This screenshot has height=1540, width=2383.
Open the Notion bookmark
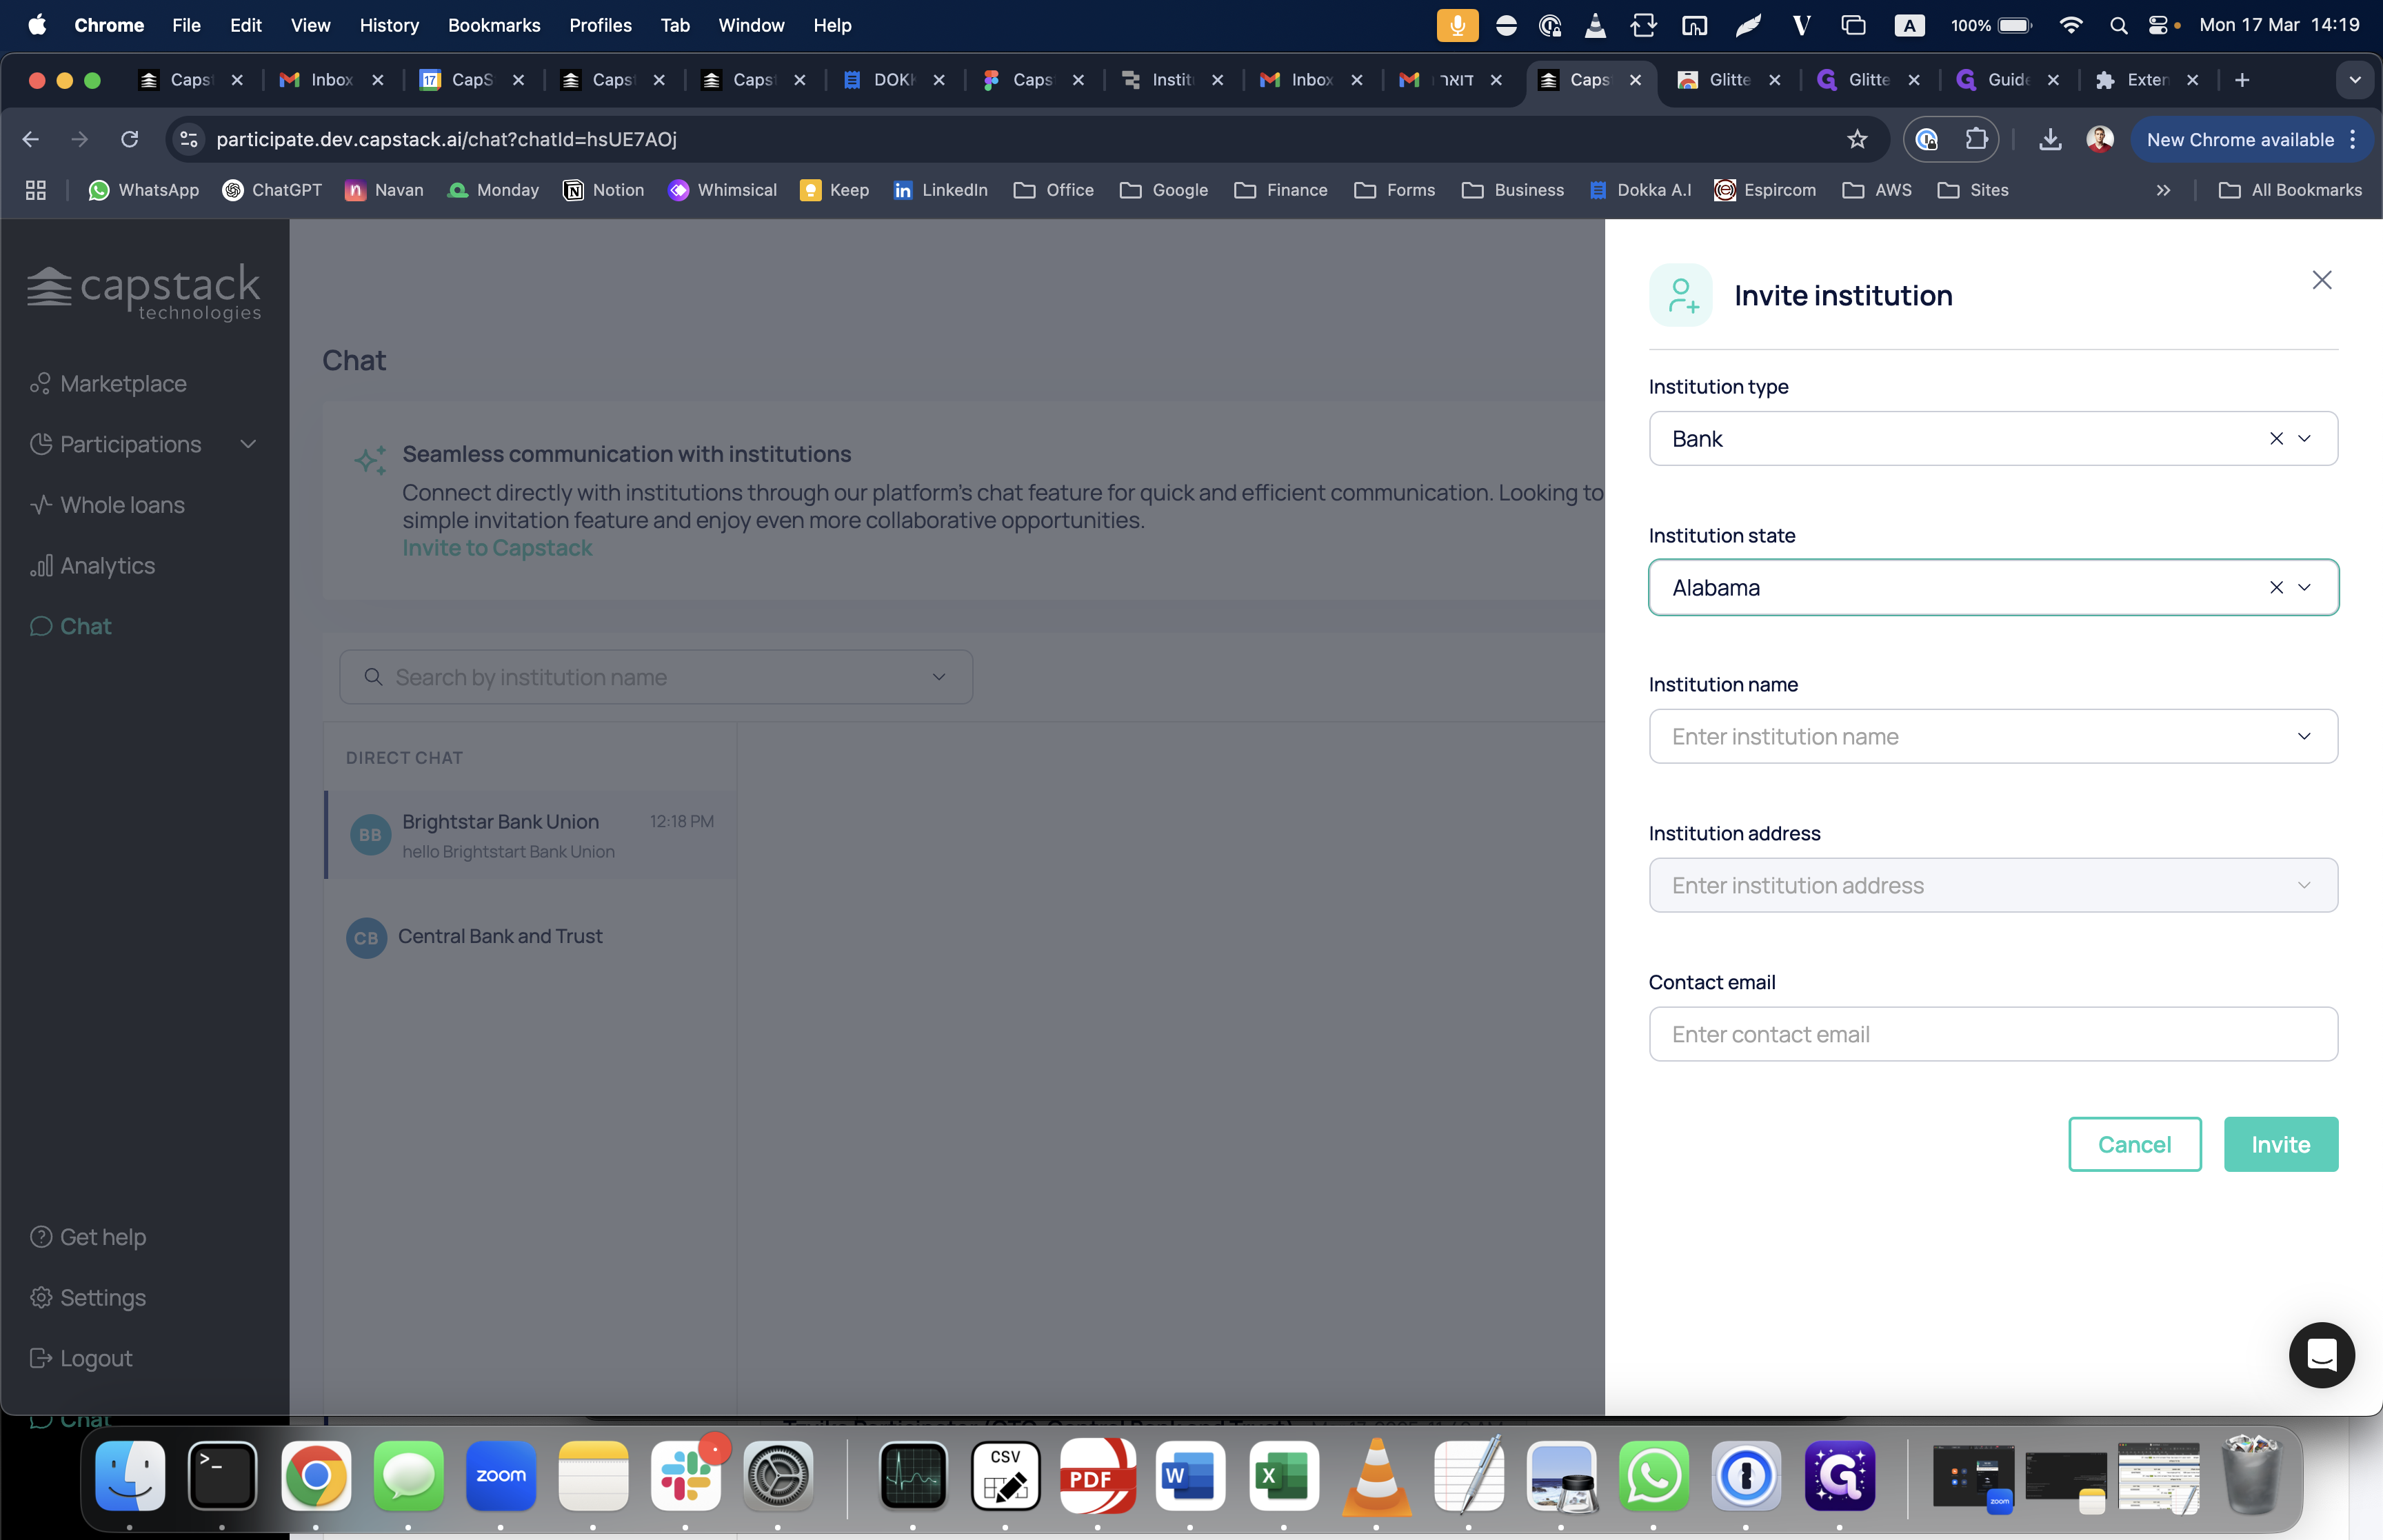(604, 190)
